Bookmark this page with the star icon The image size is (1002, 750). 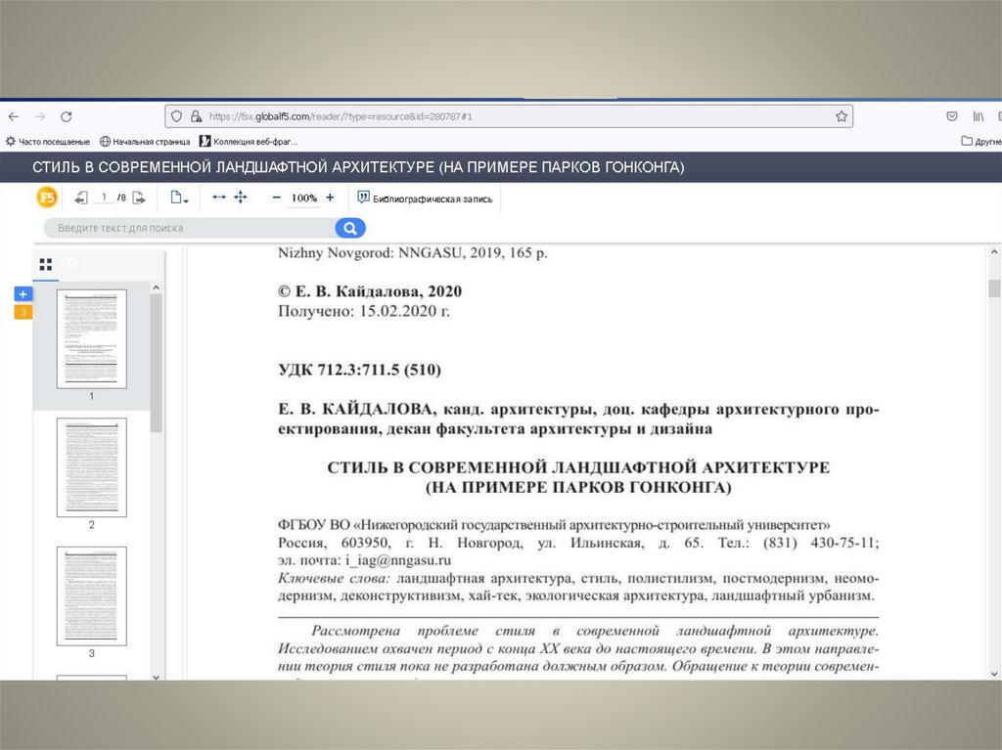coord(841,116)
